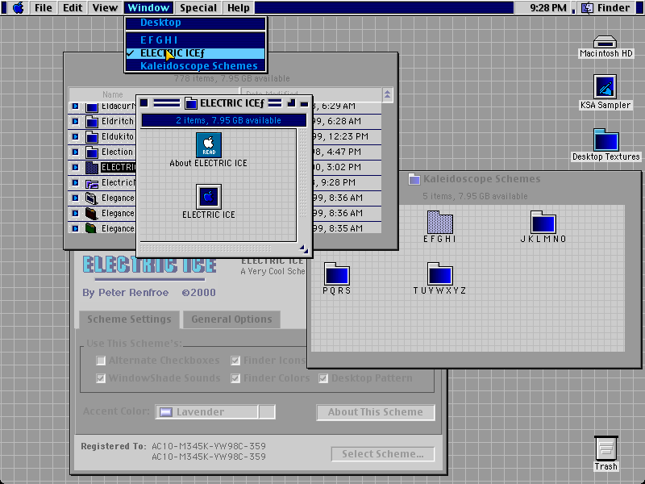
Task: Click the resize handle of ELECTRIC ICEƒ window
Action: [x=304, y=248]
